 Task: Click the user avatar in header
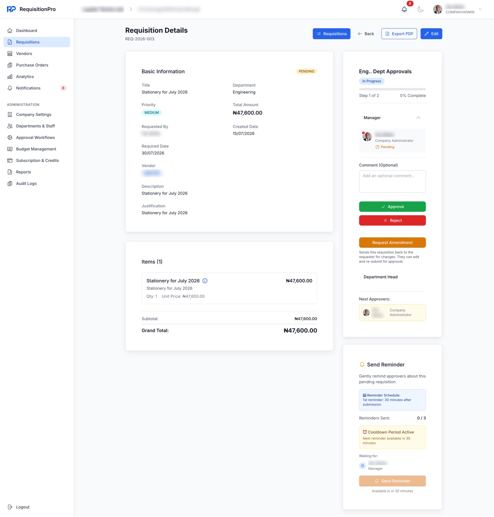tap(437, 9)
